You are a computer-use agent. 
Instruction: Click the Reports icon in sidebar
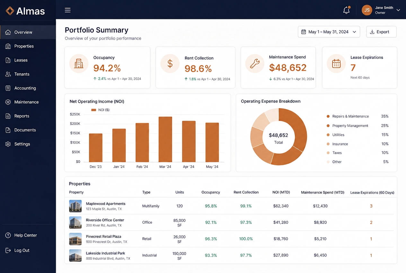(x=8, y=116)
